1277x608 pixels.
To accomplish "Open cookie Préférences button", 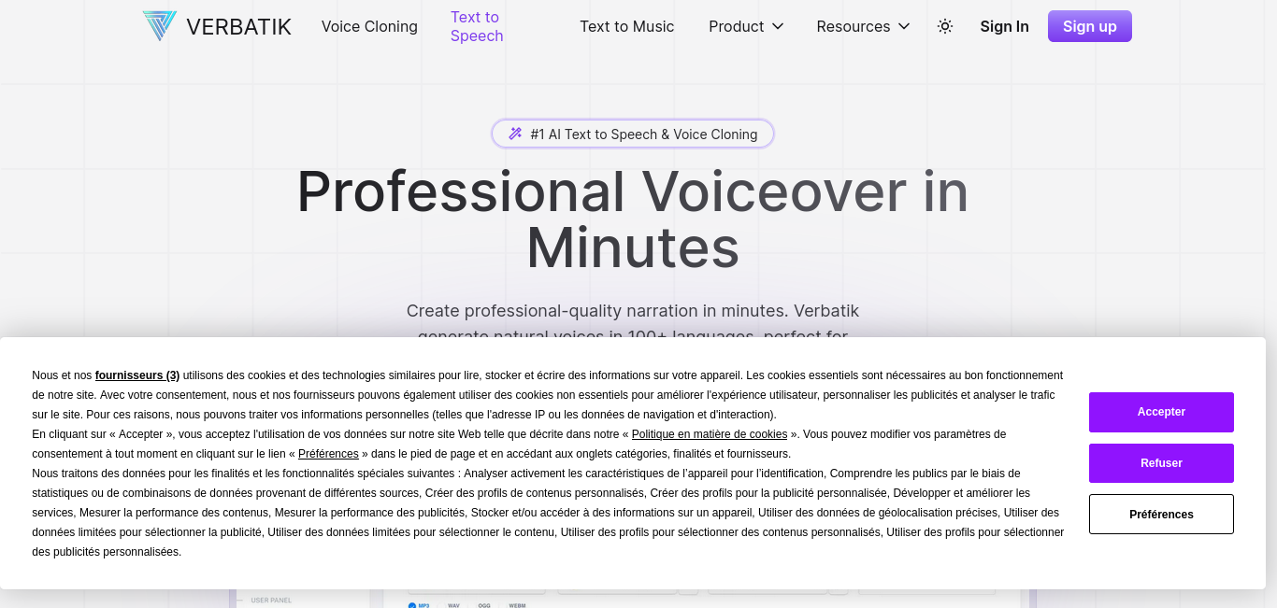I will point(1161,515).
